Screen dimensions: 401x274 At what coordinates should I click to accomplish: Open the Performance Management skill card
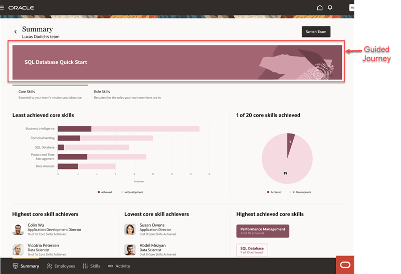pyautogui.click(x=263, y=231)
